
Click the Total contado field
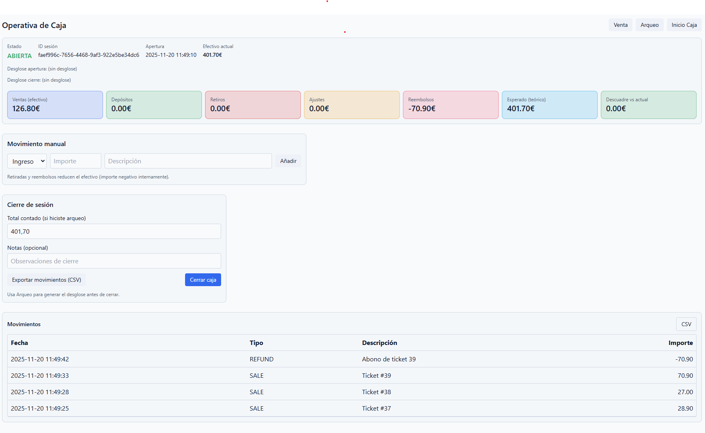coord(114,231)
